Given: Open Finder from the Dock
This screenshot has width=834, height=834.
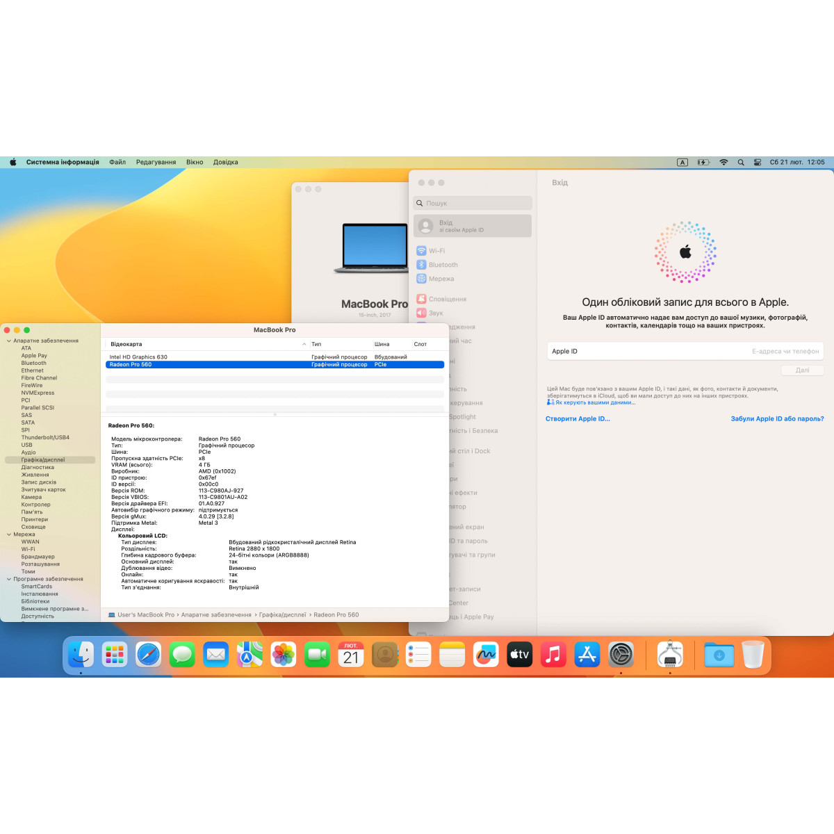Looking at the screenshot, I should pyautogui.click(x=81, y=654).
